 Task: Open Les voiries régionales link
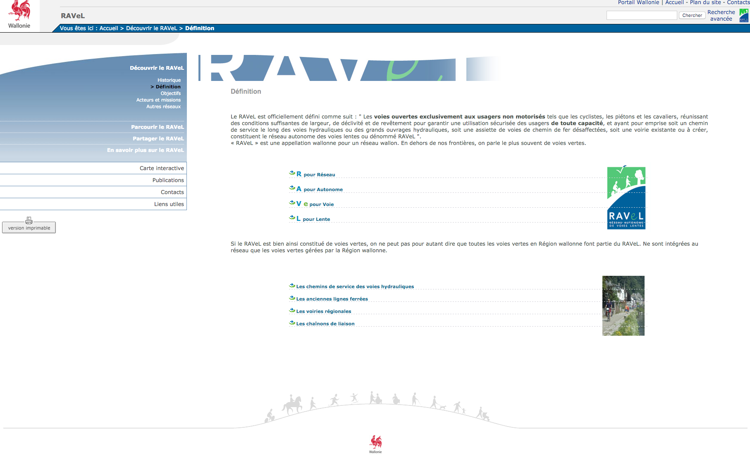tap(324, 311)
